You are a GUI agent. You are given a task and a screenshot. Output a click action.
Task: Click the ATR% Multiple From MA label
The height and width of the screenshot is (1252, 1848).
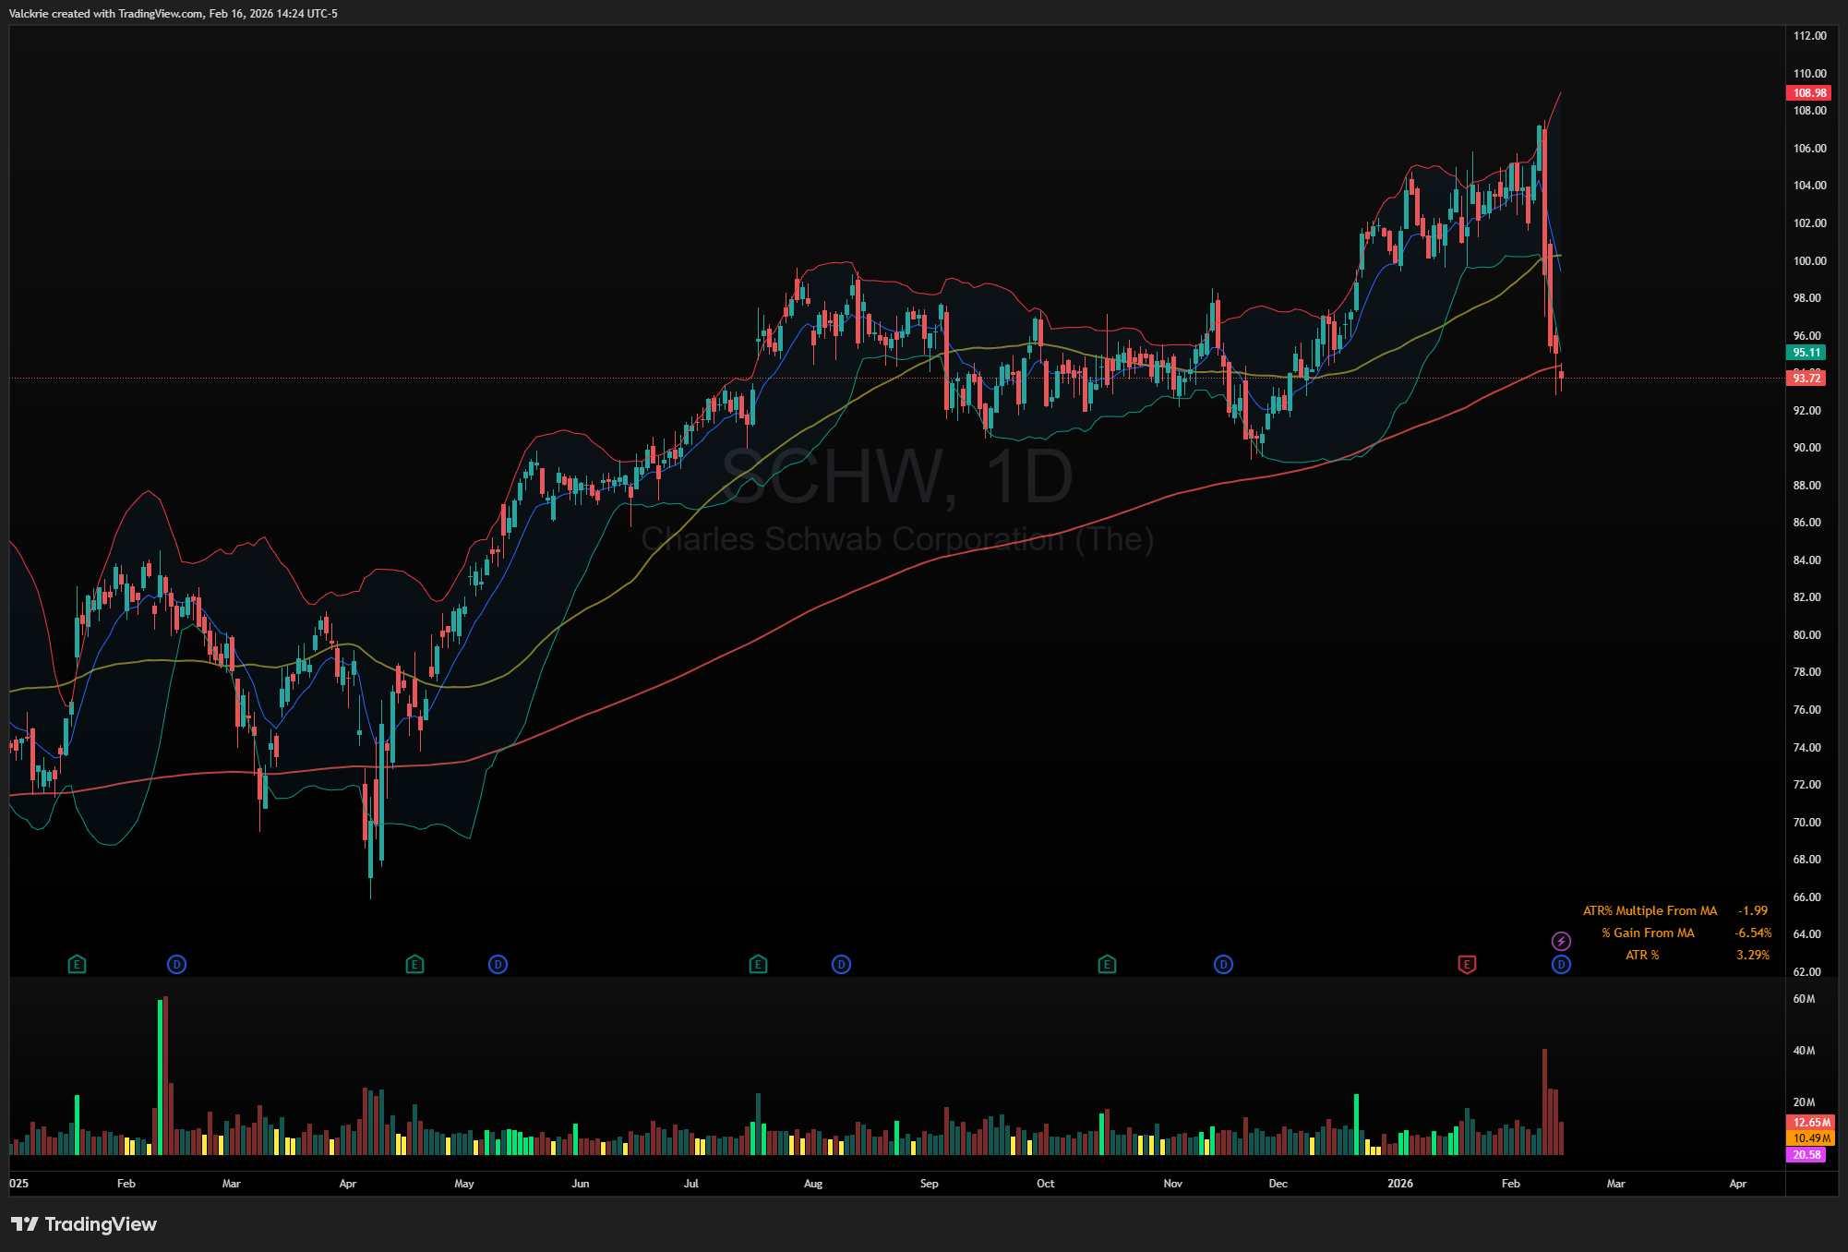click(x=1650, y=911)
